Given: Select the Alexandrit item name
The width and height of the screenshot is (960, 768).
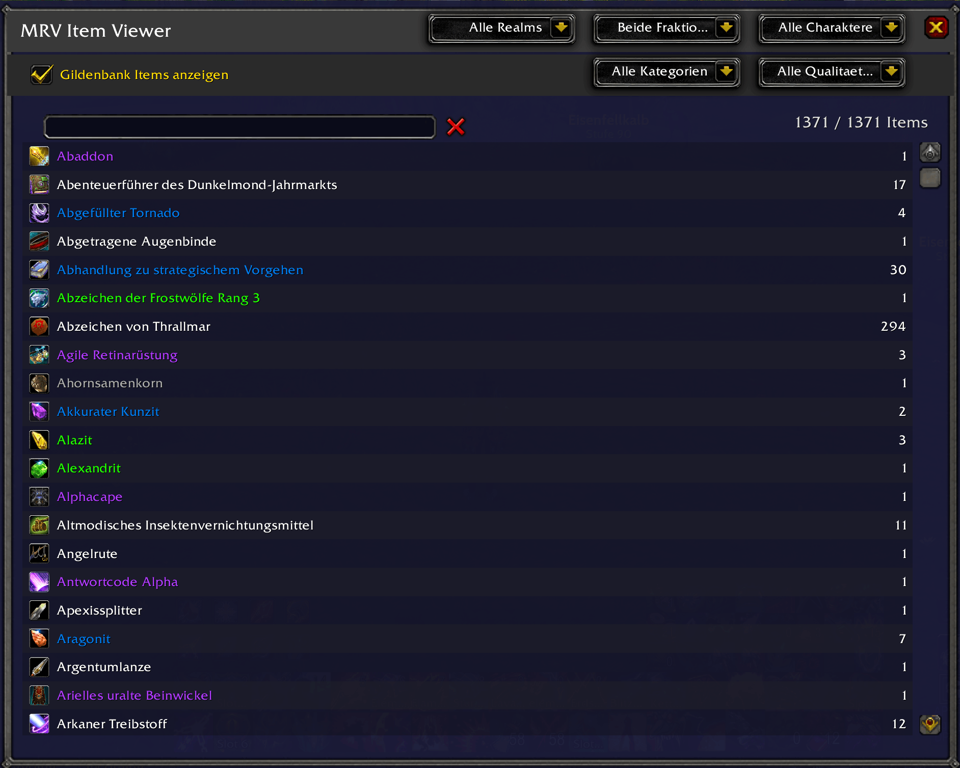Looking at the screenshot, I should pyautogui.click(x=89, y=468).
